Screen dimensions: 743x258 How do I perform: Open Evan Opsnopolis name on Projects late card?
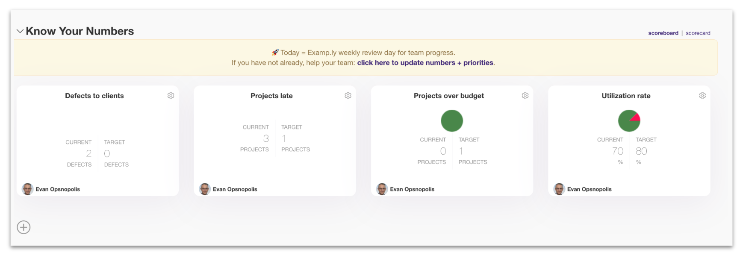(x=235, y=189)
